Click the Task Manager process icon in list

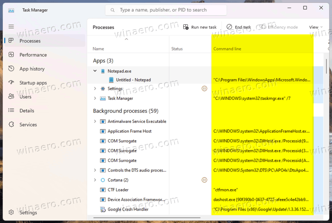(103, 98)
